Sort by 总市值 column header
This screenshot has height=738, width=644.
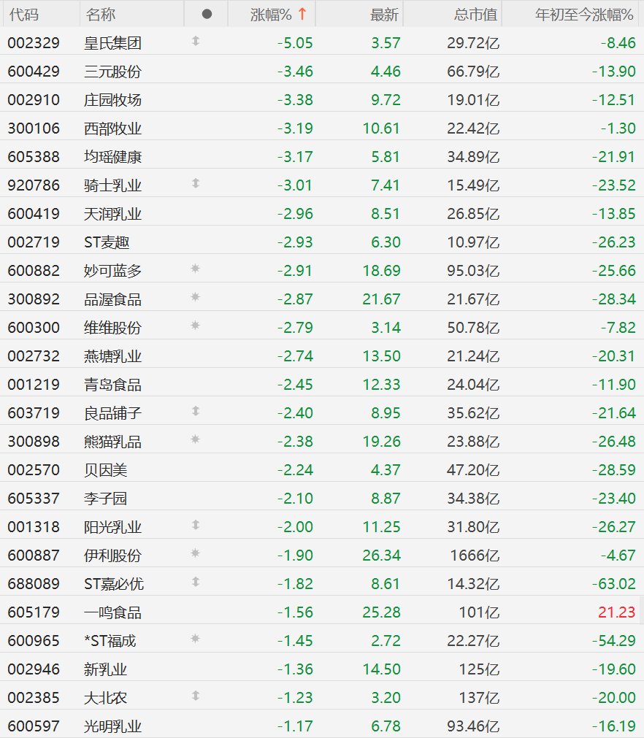pos(475,15)
